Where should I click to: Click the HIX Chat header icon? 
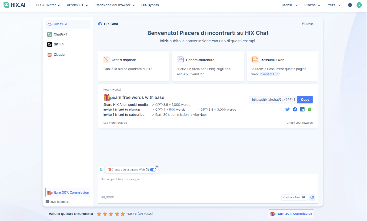pyautogui.click(x=100, y=24)
